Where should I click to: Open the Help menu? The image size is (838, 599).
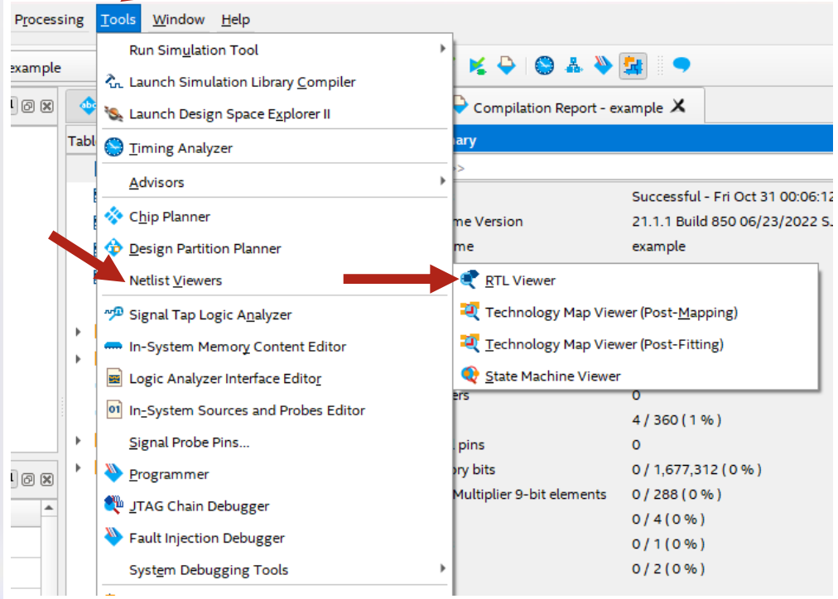pyautogui.click(x=235, y=19)
